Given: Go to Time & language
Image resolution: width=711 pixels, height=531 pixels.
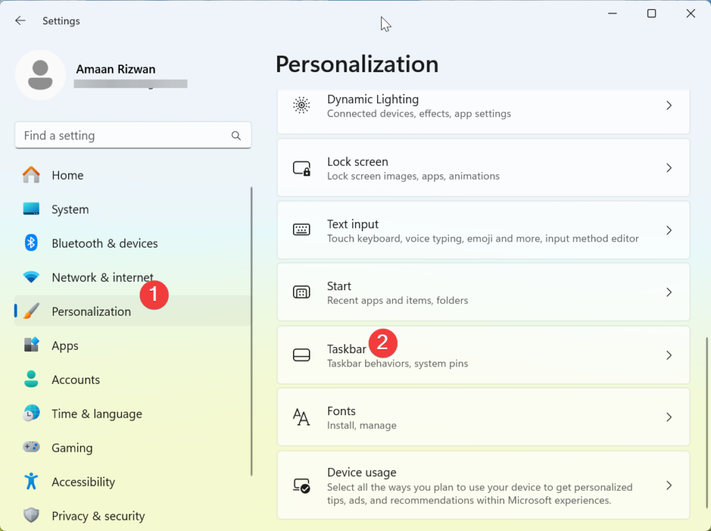Looking at the screenshot, I should pyautogui.click(x=133, y=413).
